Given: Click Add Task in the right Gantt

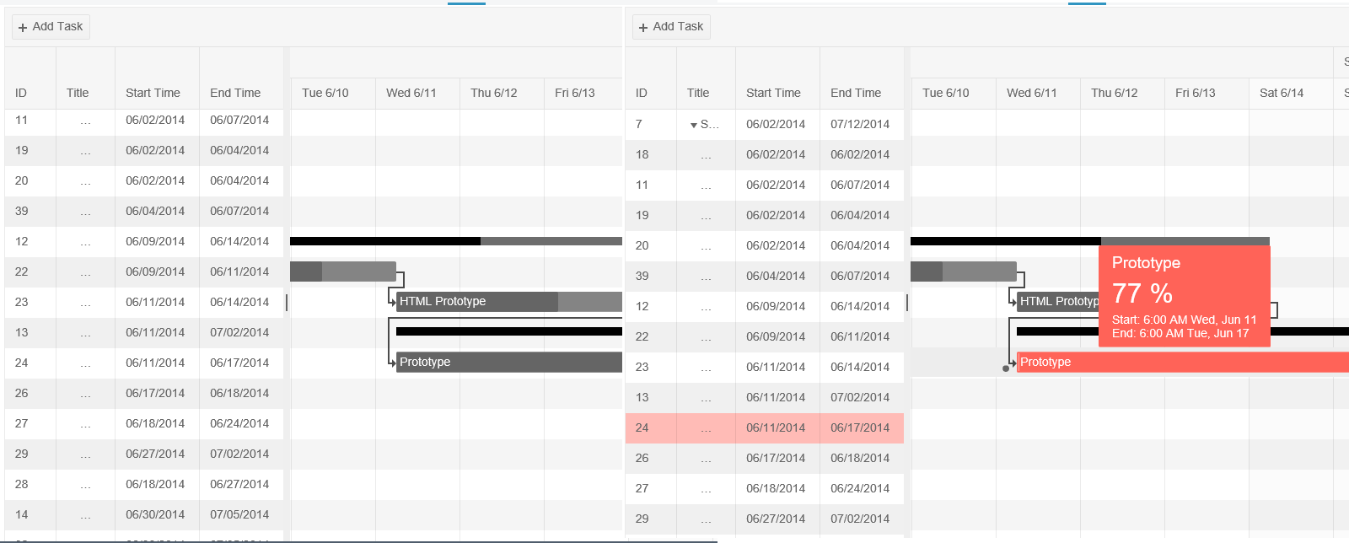Looking at the screenshot, I should (x=671, y=27).
